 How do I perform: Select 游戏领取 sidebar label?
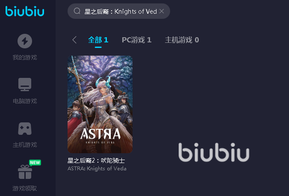pos(25,188)
